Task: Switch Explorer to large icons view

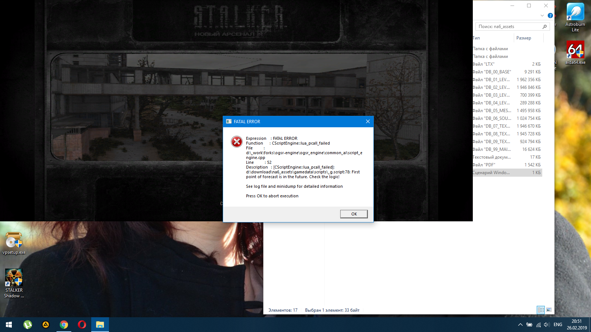Action: point(549,310)
